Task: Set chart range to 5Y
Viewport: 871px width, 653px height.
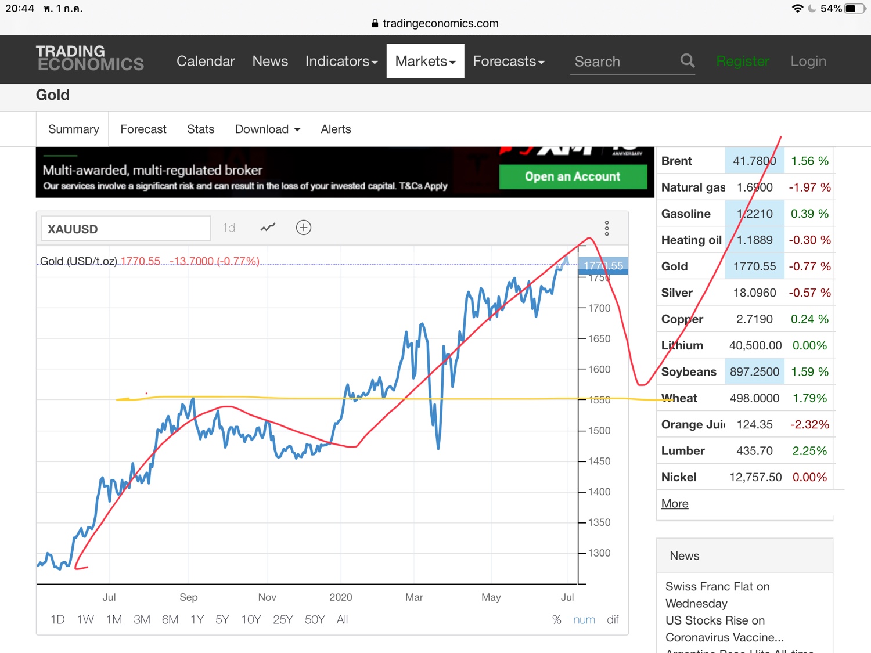Action: tap(222, 619)
